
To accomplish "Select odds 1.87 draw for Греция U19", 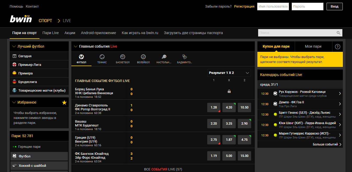I will (x=229, y=140).
